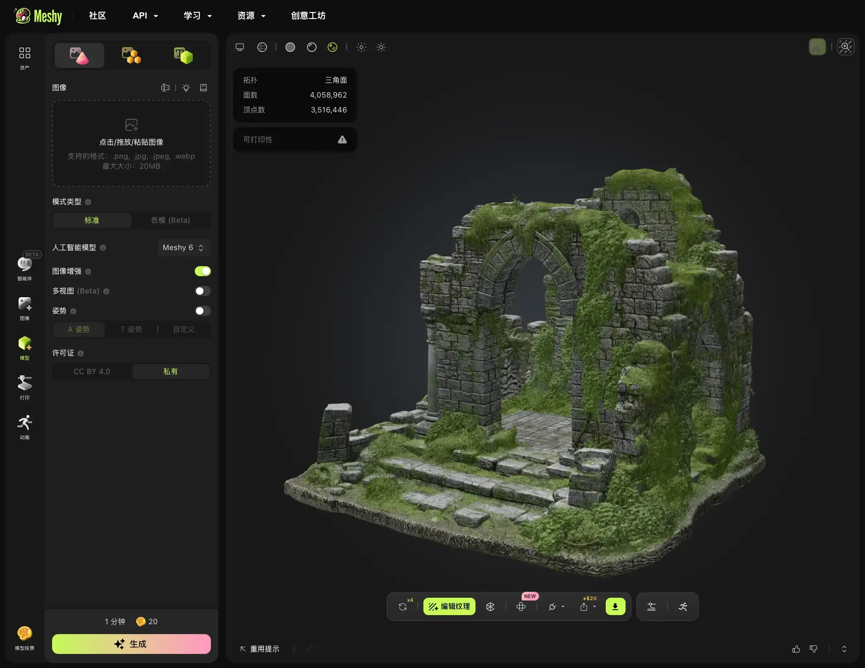Expand the 资源 resources menu

tap(251, 16)
